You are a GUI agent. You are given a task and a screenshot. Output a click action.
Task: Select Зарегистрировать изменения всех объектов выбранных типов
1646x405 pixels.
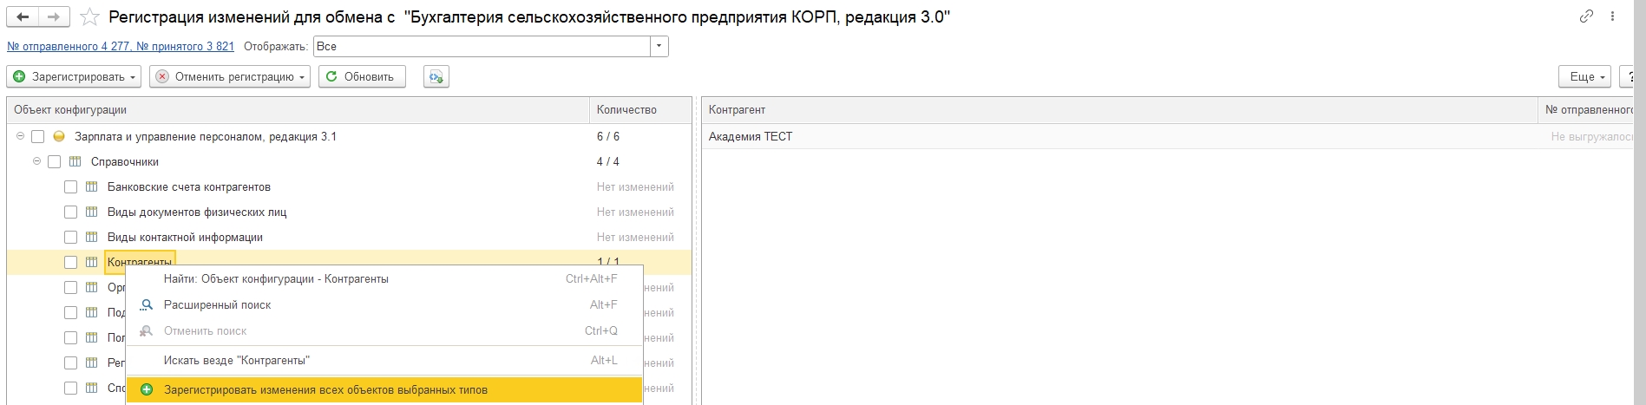[325, 390]
